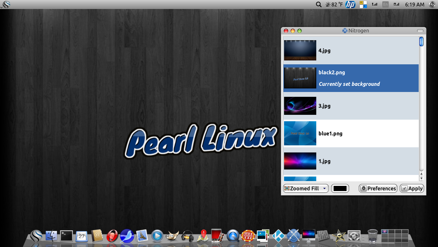Select the 1.jpg wallpaper thumbnail

click(300, 161)
